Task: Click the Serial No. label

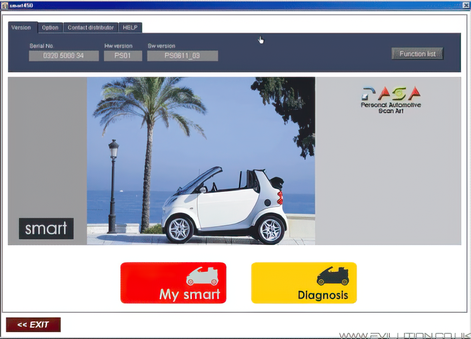Action: tap(41, 46)
